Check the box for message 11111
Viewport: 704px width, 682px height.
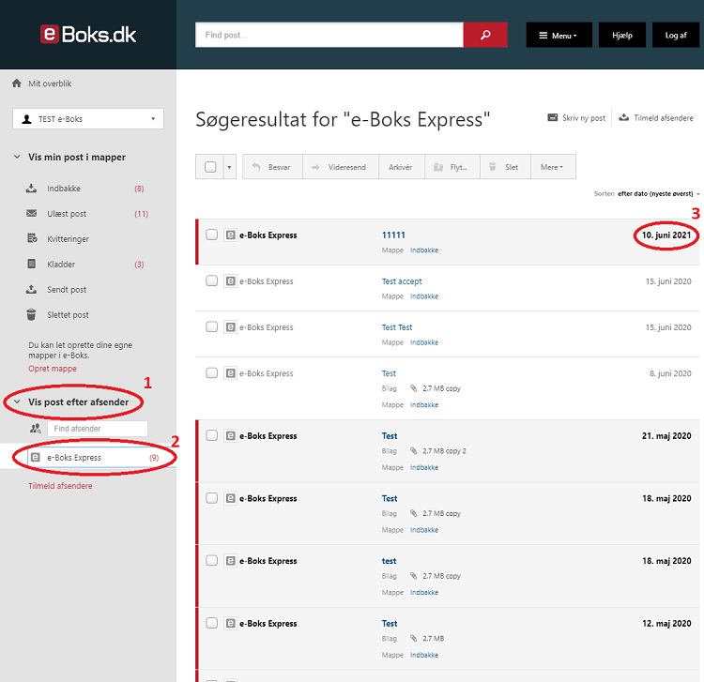(x=211, y=235)
